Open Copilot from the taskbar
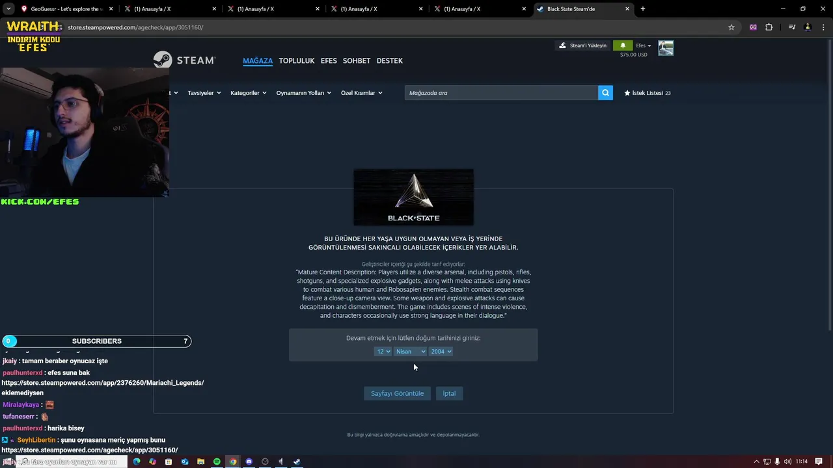 (x=152, y=461)
